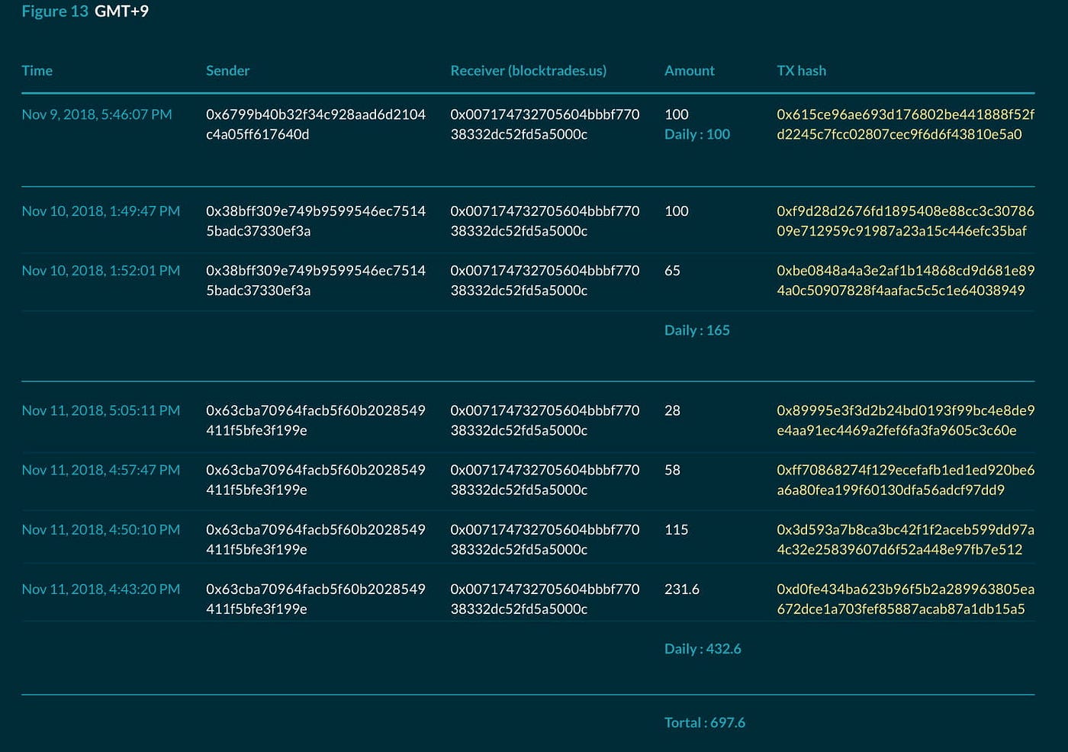Click receiver address in the 1:52:01 PM row
This screenshot has width=1068, height=752.
pos(545,281)
